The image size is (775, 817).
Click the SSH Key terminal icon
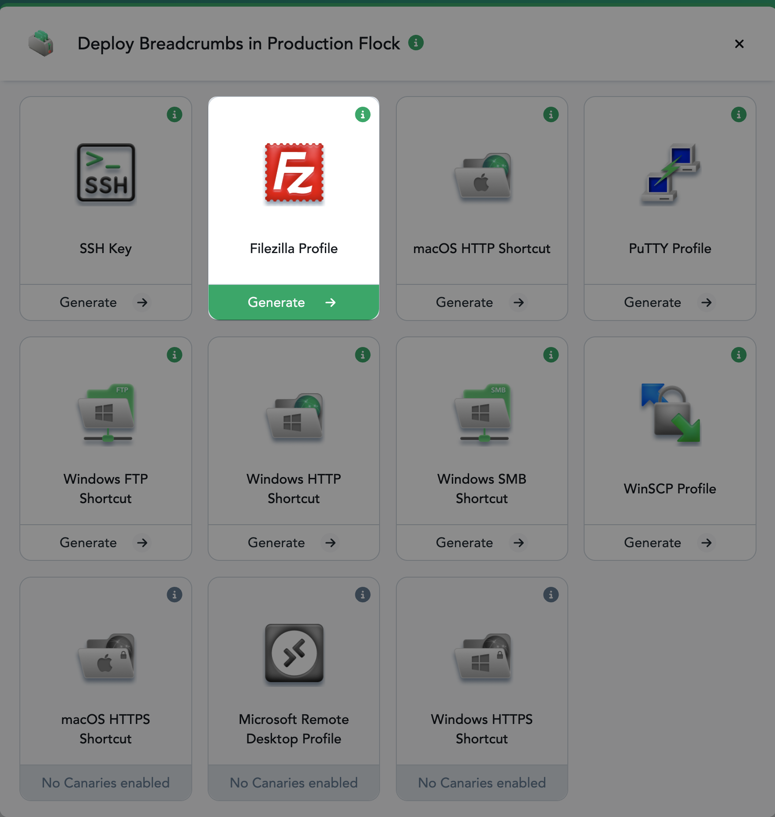(106, 173)
